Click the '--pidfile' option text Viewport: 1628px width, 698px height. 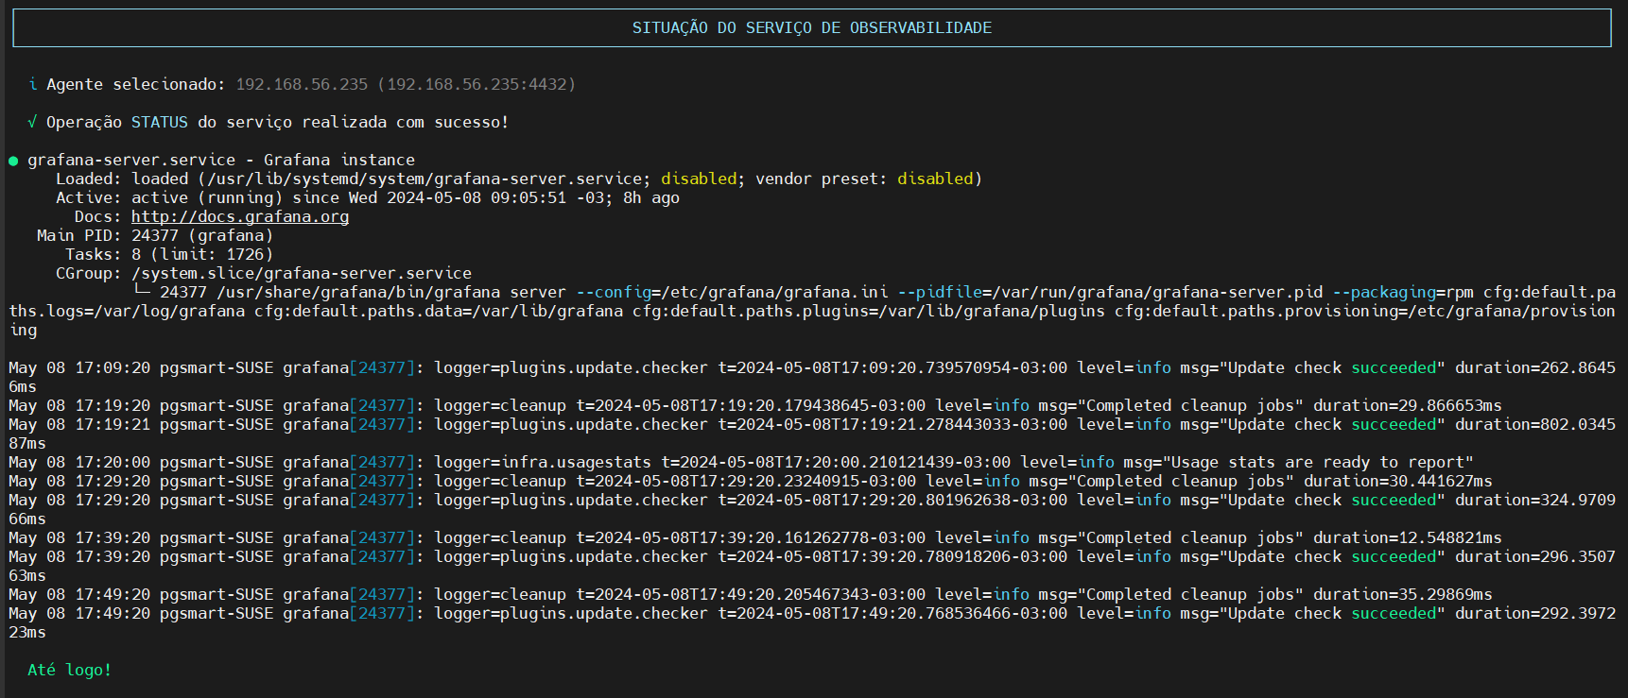coord(940,292)
